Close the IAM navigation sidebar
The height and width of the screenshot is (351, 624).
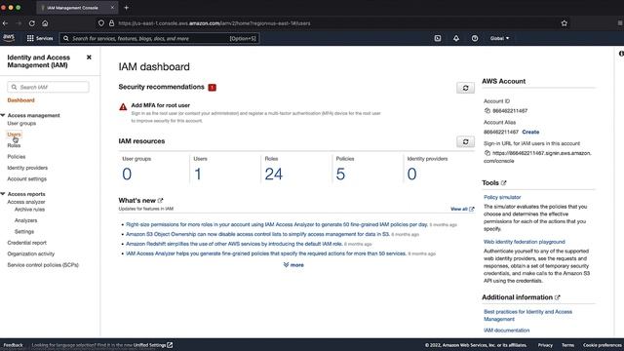[89, 58]
